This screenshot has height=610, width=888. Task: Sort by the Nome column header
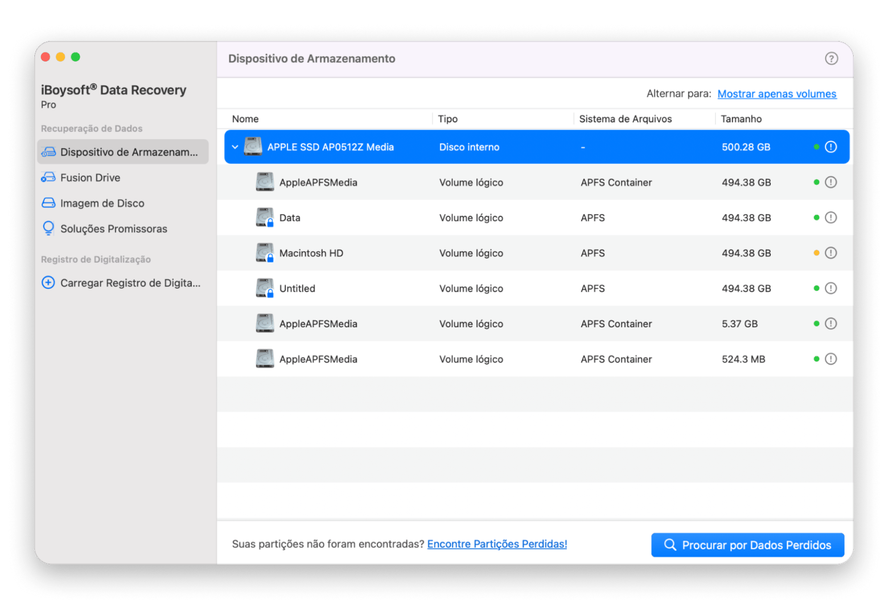tap(245, 119)
